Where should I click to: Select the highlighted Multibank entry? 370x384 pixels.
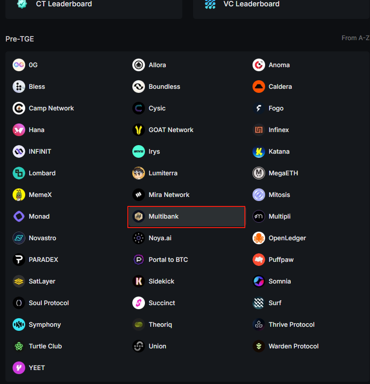coord(186,217)
